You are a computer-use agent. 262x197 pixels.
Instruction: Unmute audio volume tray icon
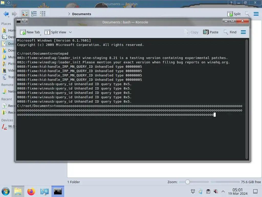[216, 191]
